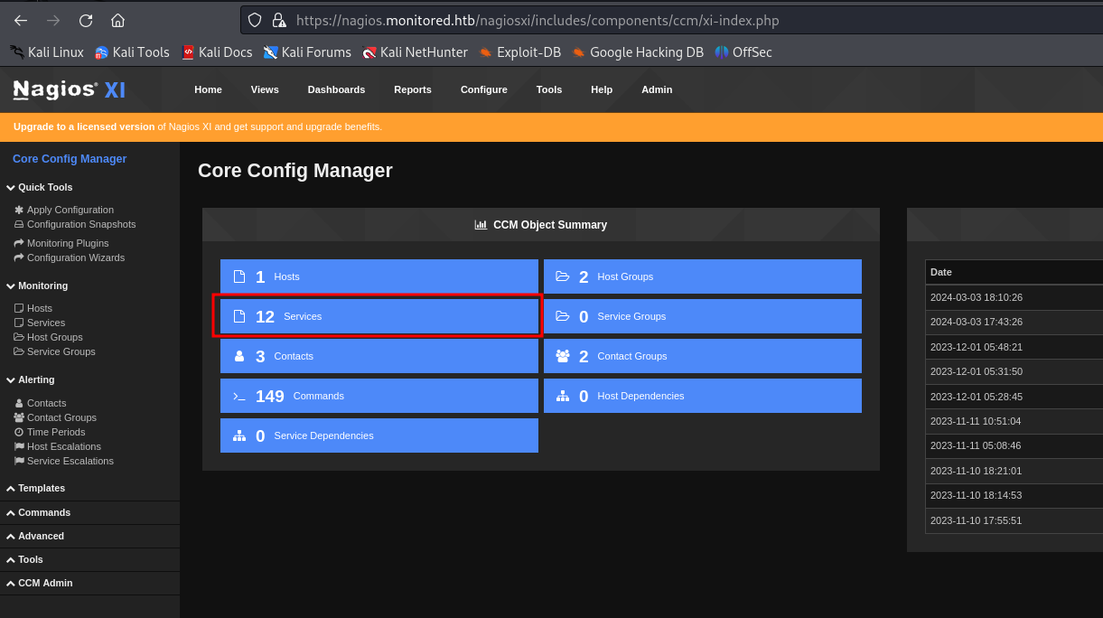Open the Exploit-DB bookmark
Viewport: 1103px width, 618px height.
519,52
